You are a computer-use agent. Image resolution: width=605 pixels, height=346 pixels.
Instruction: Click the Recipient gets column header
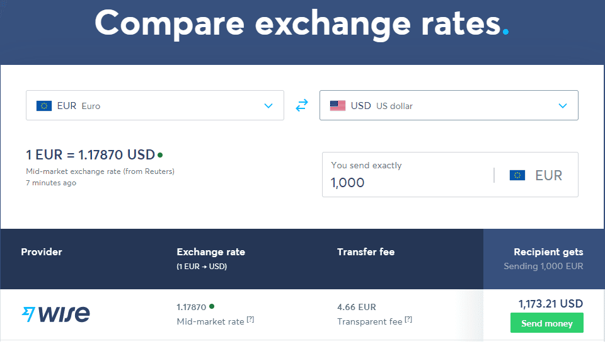pos(548,252)
